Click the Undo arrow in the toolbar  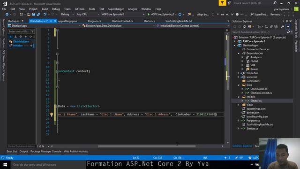click(45, 15)
